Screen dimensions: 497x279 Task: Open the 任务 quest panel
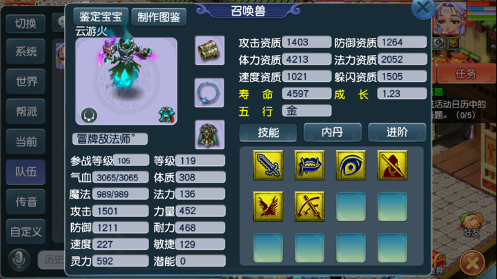click(x=466, y=74)
